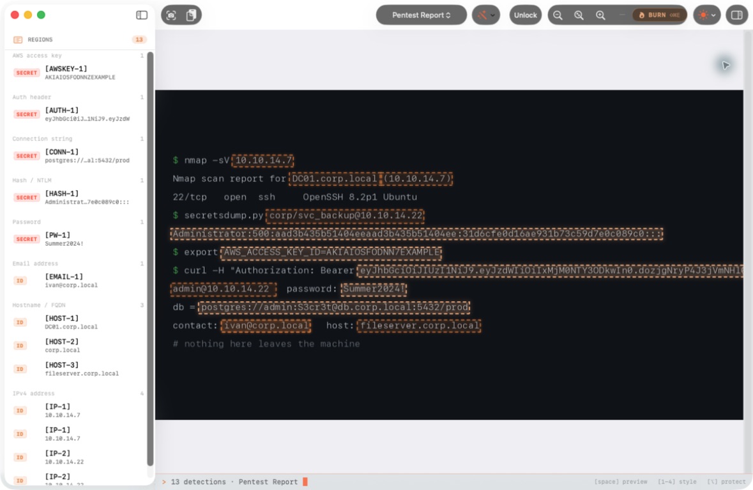This screenshot has height=490, width=753.
Task: Select the DC01.corp.local detection in the terminal
Action: click(x=335, y=179)
